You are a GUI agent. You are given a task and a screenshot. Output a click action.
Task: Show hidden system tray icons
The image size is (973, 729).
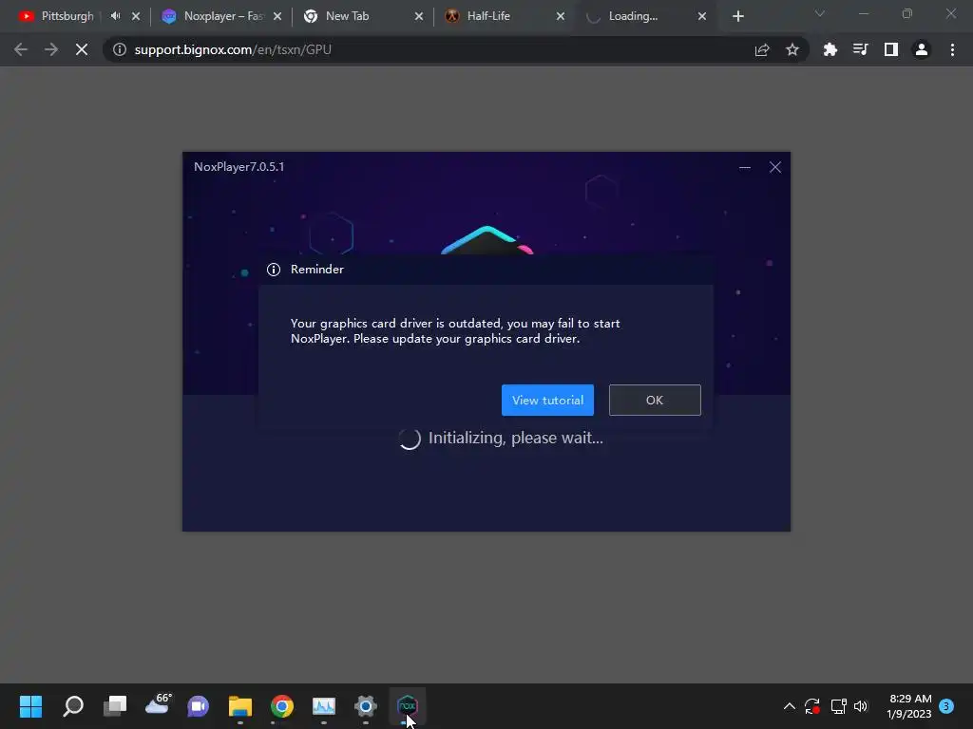pos(790,706)
